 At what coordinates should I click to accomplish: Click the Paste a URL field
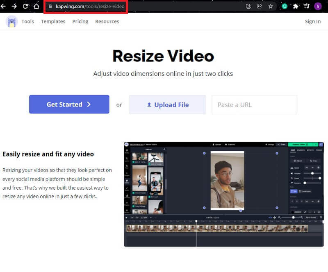(x=254, y=105)
